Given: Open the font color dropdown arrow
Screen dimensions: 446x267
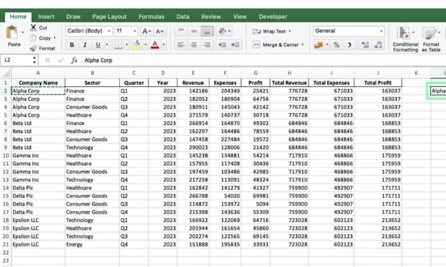Looking at the screenshot, I should (x=163, y=44).
